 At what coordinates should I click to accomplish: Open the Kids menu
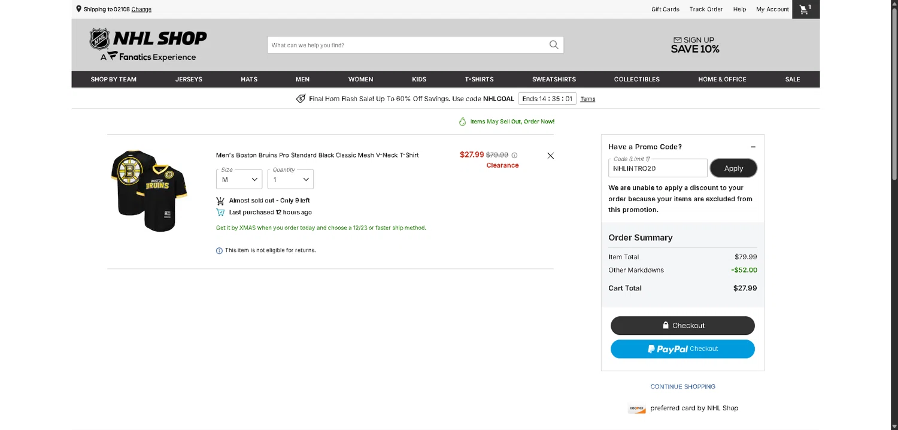(419, 79)
